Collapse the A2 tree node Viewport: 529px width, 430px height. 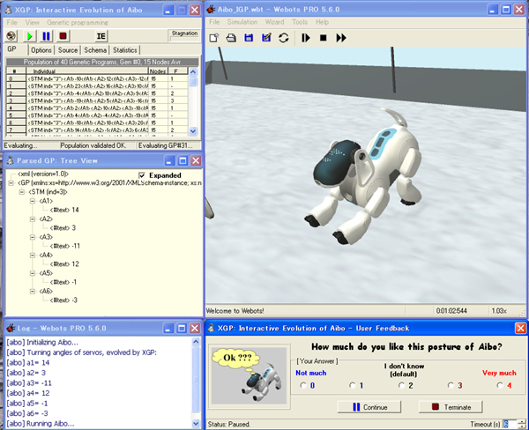tap(33, 219)
